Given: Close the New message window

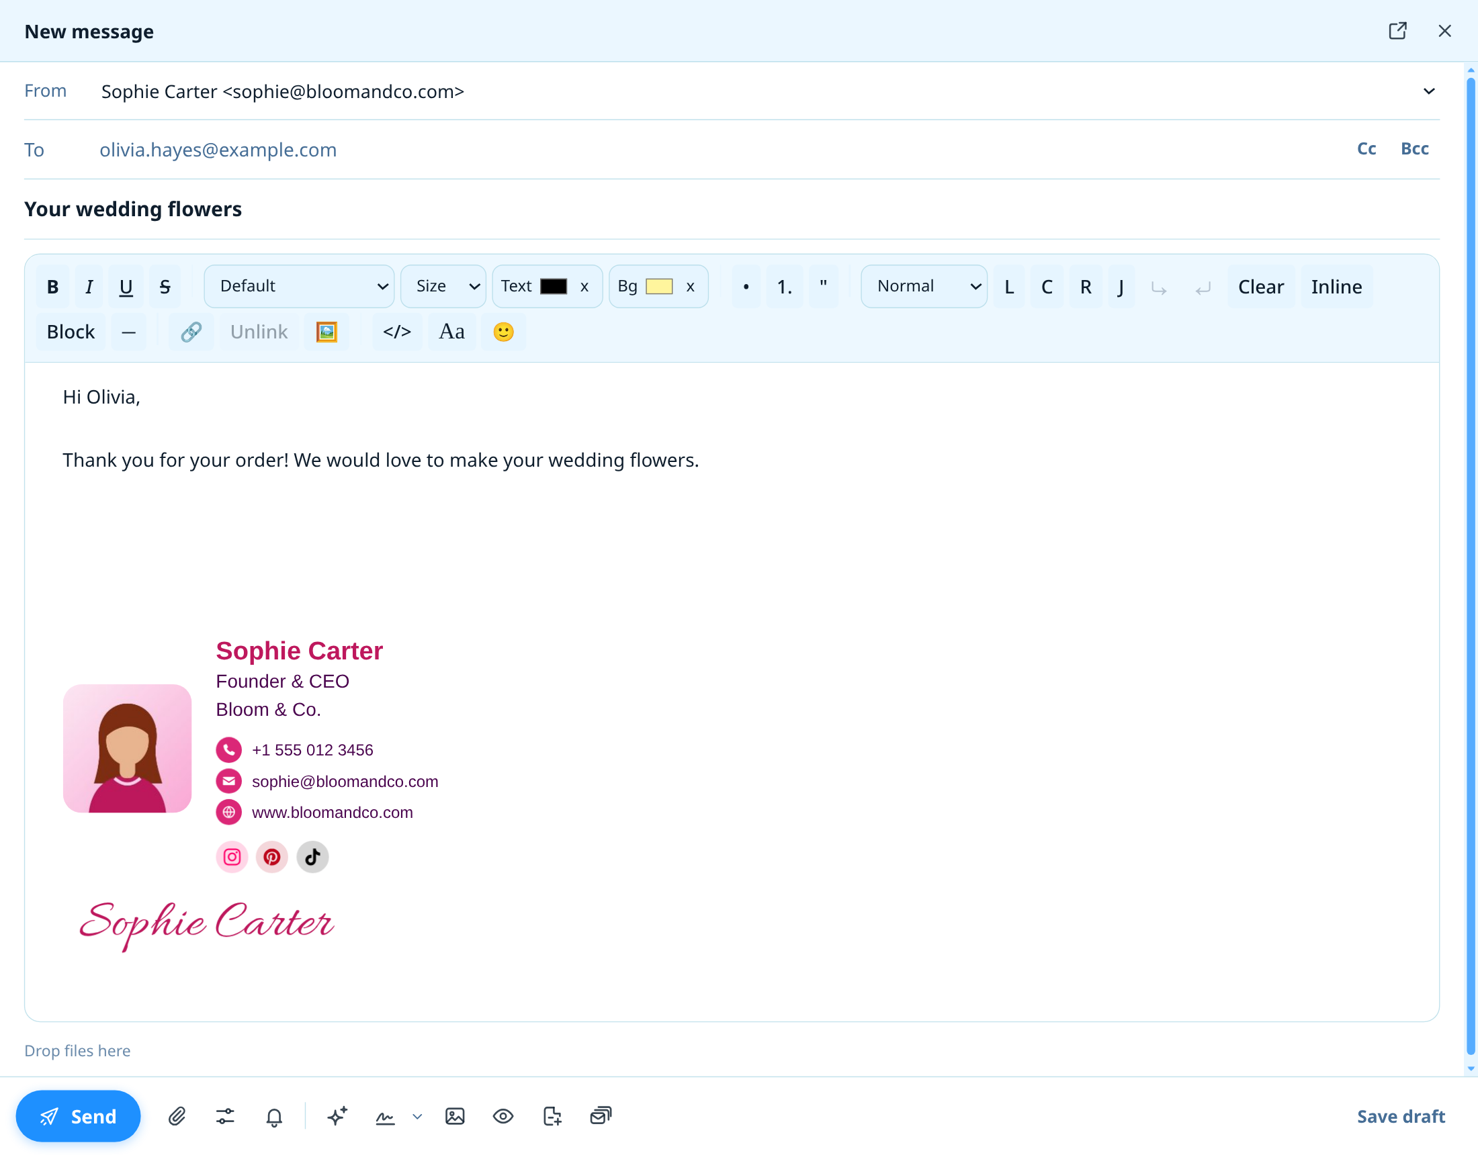Looking at the screenshot, I should 1444,31.
